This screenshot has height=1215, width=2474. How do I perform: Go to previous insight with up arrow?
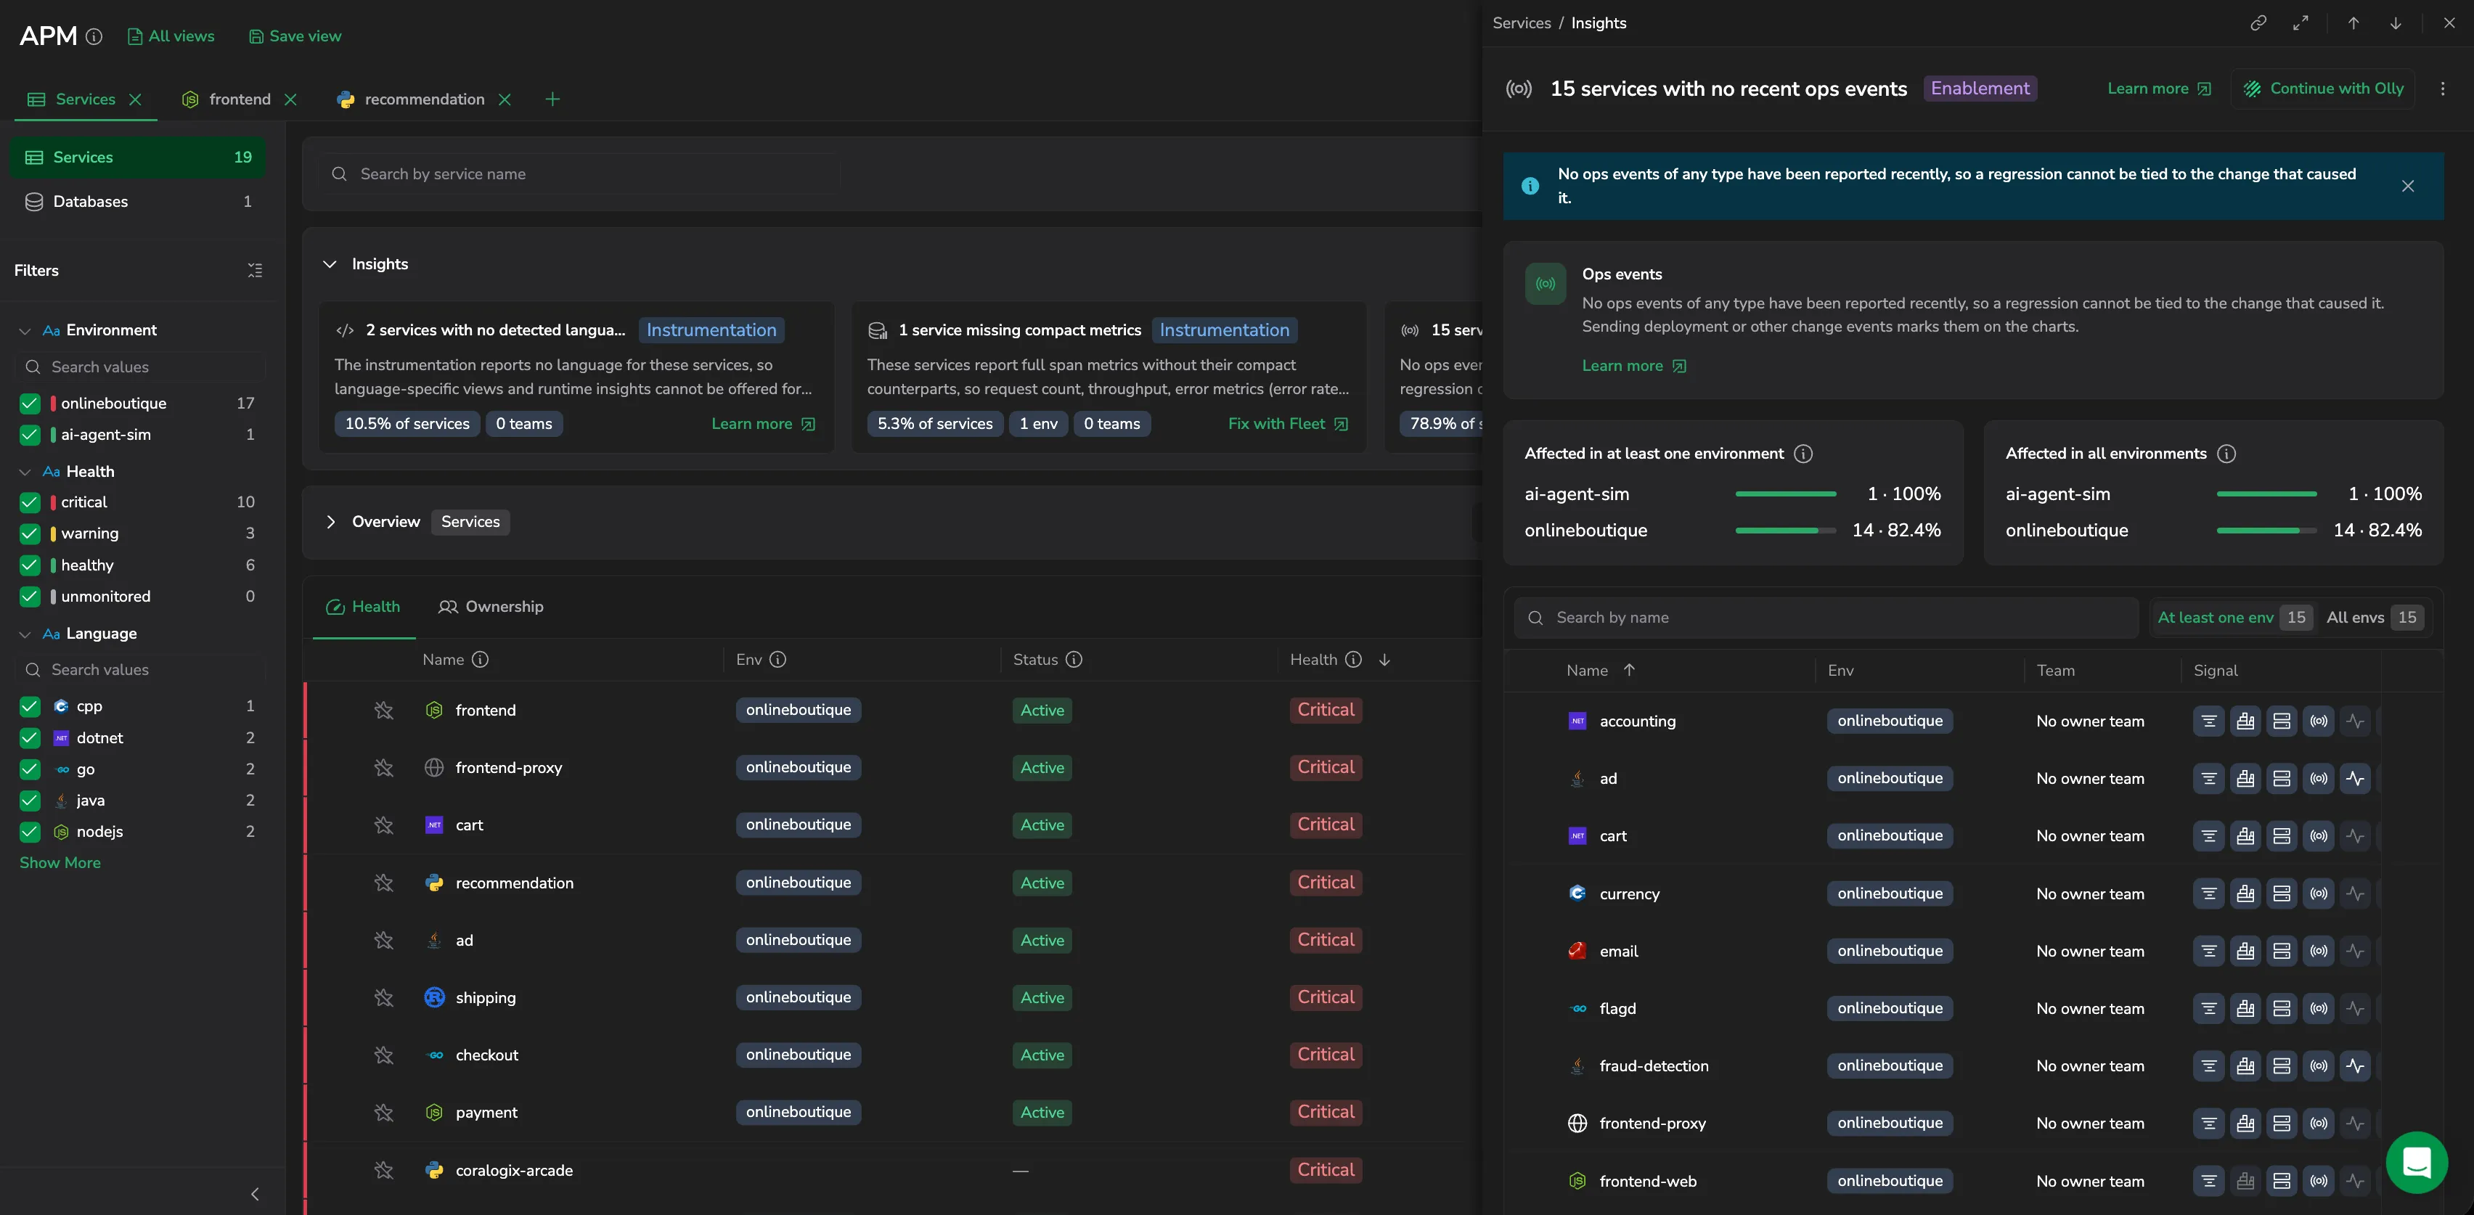click(x=2354, y=23)
